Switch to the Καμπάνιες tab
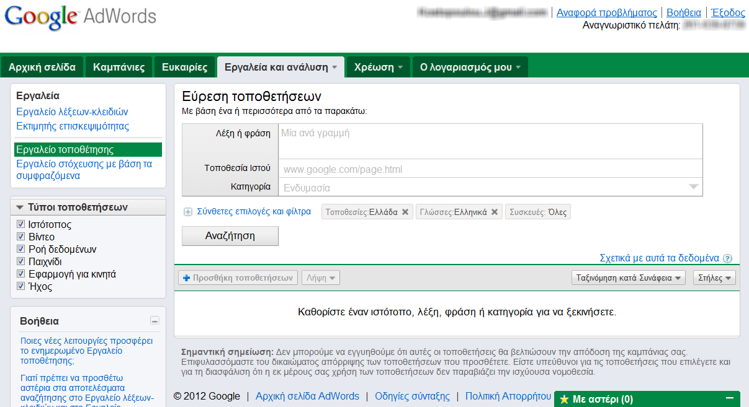This screenshot has width=749, height=407. tap(119, 68)
